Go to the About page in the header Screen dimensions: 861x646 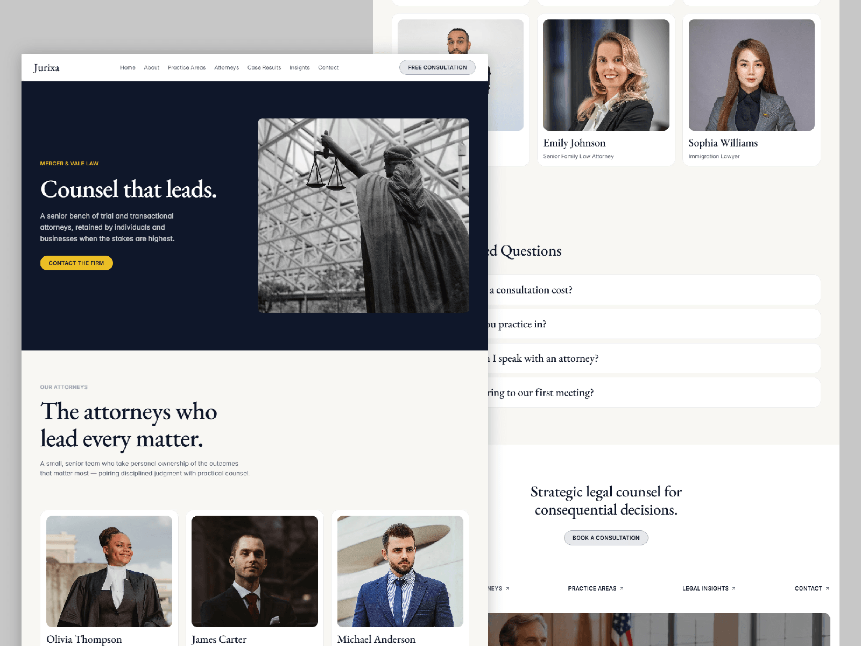pos(152,68)
